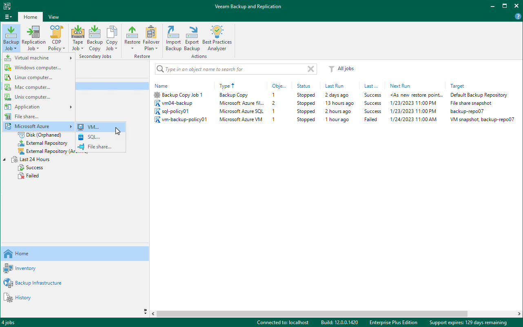
Task: Clear the search box with X icon
Action: click(311, 69)
